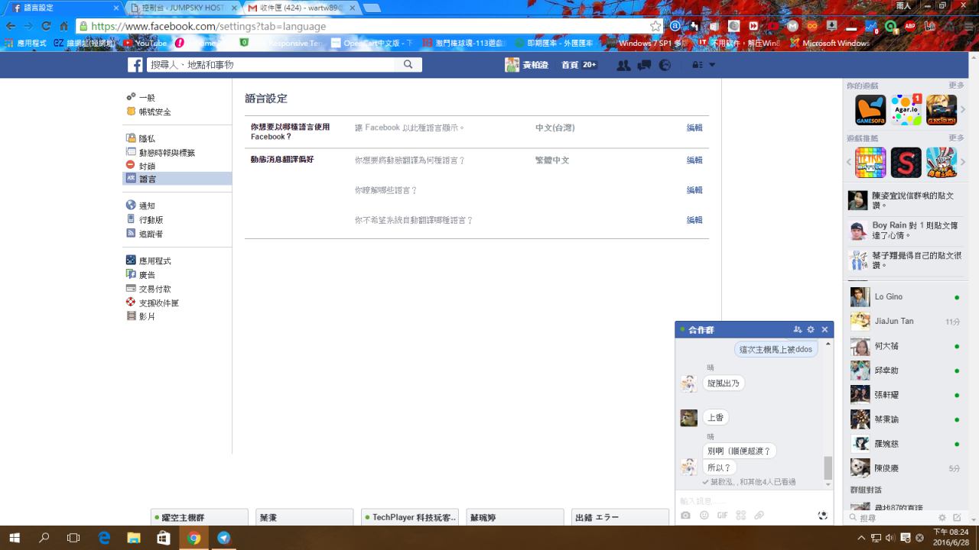Click the Facebook search input field
The image size is (979, 550).
coord(272,66)
